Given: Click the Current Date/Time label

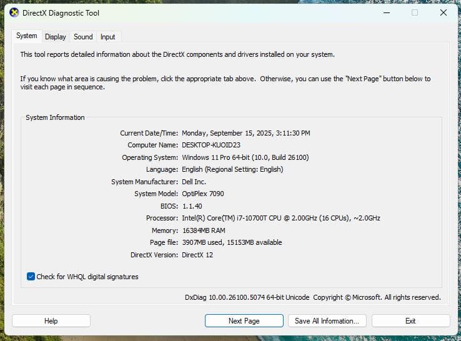Looking at the screenshot, I should (149, 133).
